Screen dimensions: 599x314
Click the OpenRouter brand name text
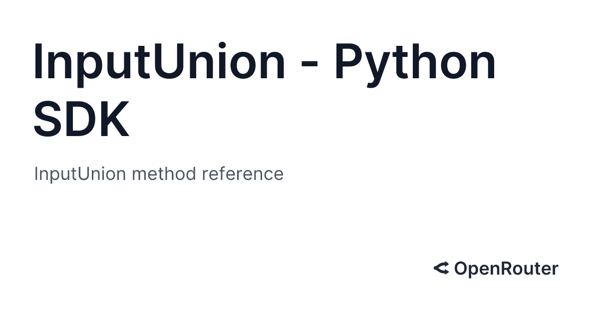pyautogui.click(x=506, y=269)
